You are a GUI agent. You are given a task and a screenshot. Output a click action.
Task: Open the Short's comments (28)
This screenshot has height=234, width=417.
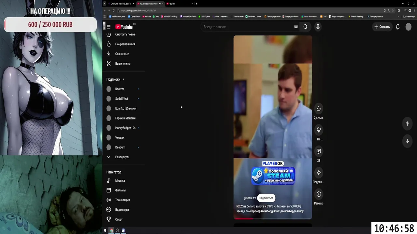click(x=319, y=151)
